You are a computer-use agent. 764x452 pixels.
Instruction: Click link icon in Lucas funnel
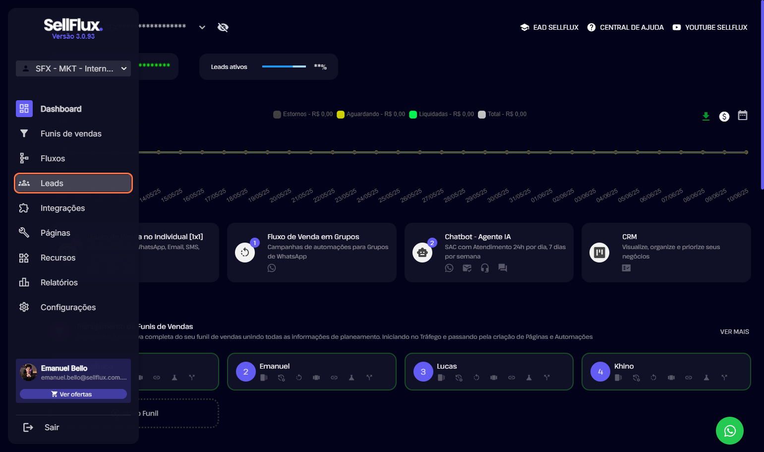pos(512,378)
